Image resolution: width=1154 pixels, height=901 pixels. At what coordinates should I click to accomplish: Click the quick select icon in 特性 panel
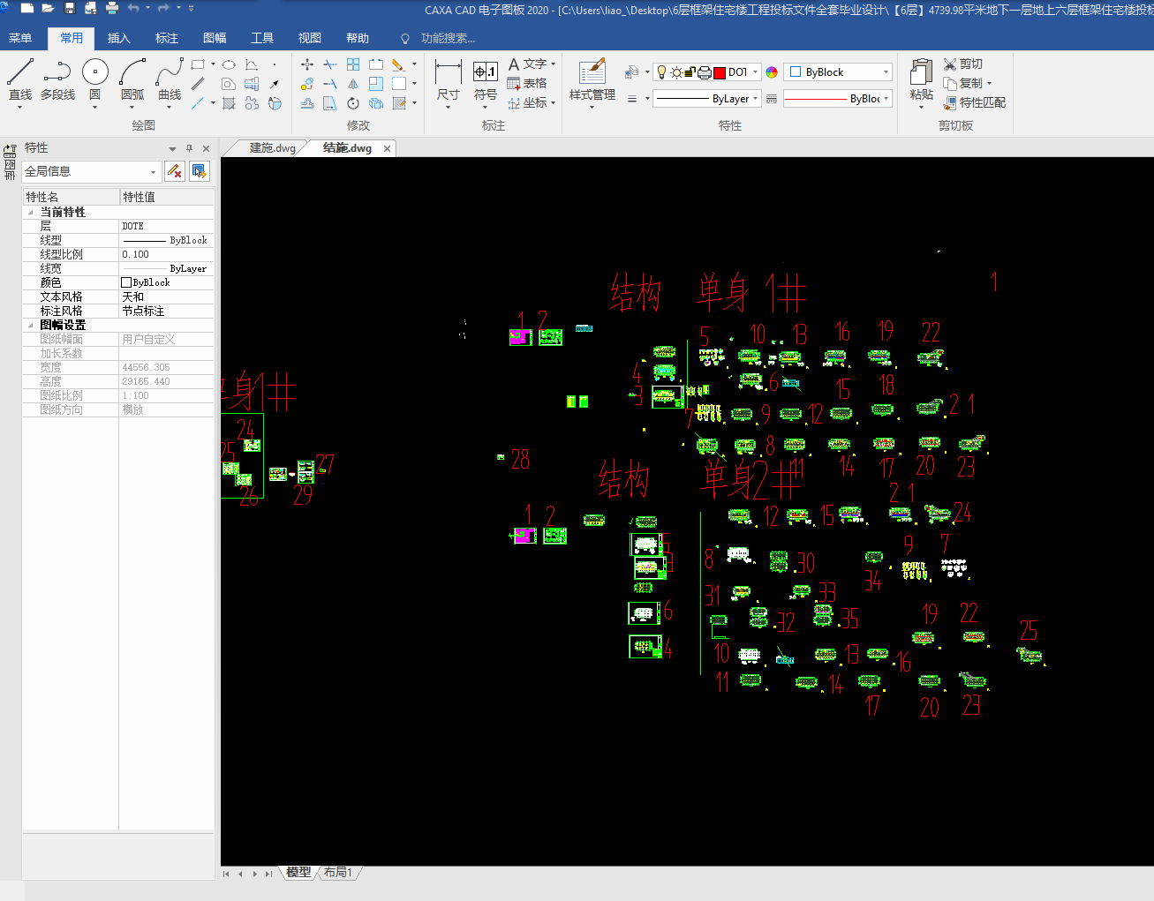click(200, 171)
